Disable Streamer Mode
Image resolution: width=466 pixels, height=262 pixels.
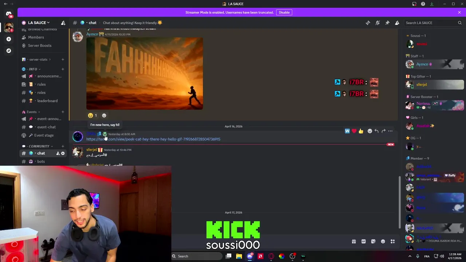[284, 12]
